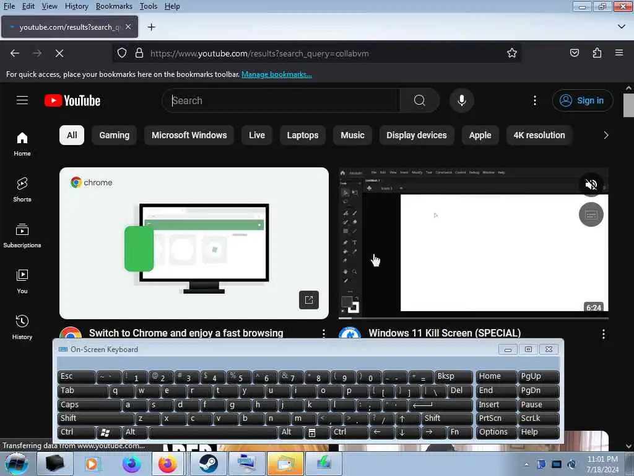634x476 pixels.
Task: Open the Bookmarks menu
Action: click(114, 6)
